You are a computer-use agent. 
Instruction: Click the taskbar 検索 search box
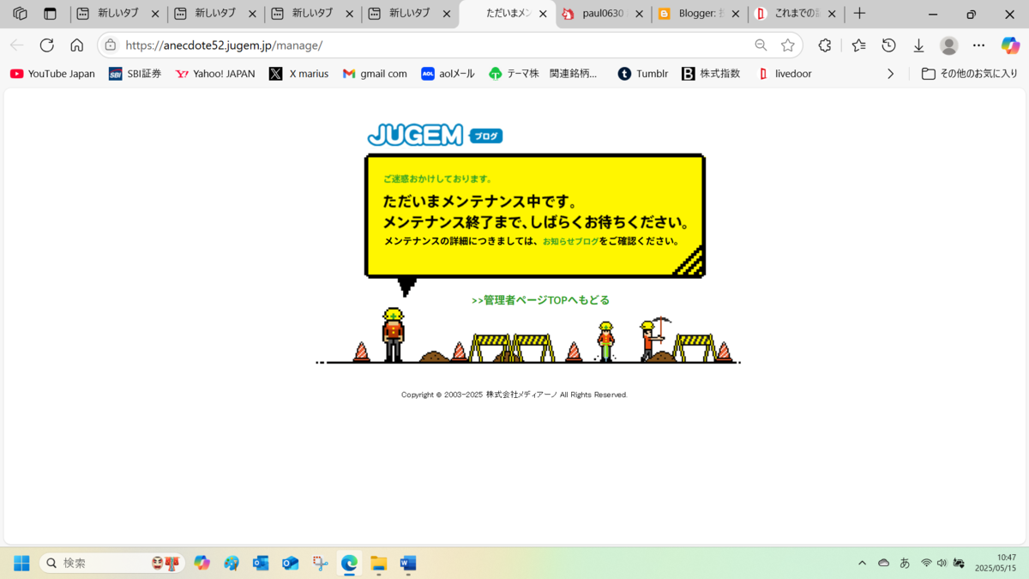[x=111, y=563]
